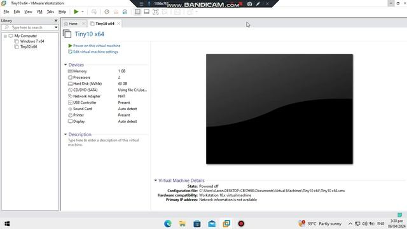Click the virtual machine screen preview
Image resolution: width=407 pixels, height=229 pixels.
point(279,109)
